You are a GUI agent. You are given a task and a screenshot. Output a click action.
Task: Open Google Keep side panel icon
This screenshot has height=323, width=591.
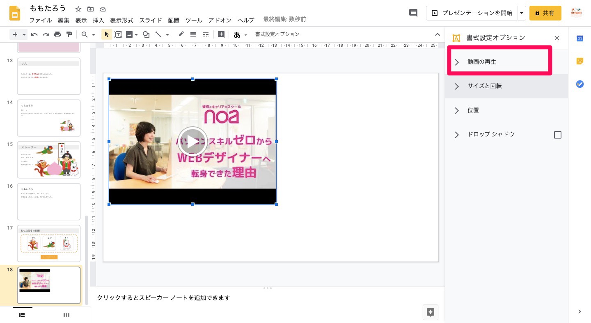click(x=580, y=61)
